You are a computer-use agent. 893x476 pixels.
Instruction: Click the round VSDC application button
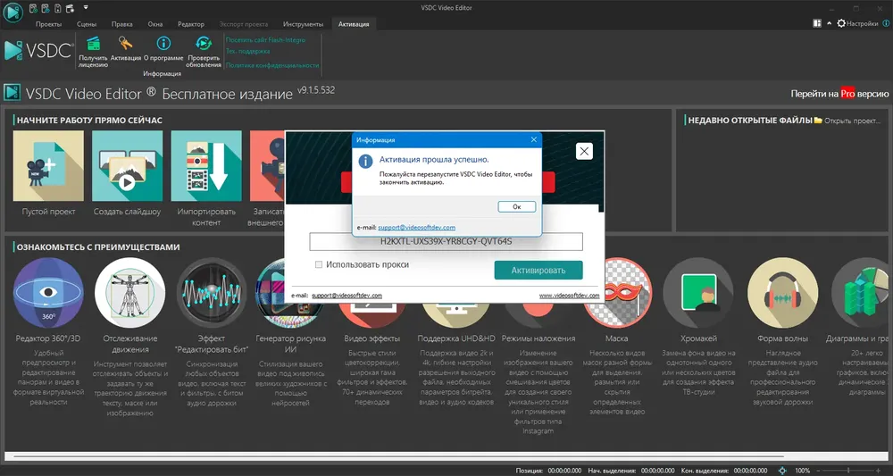point(12,12)
